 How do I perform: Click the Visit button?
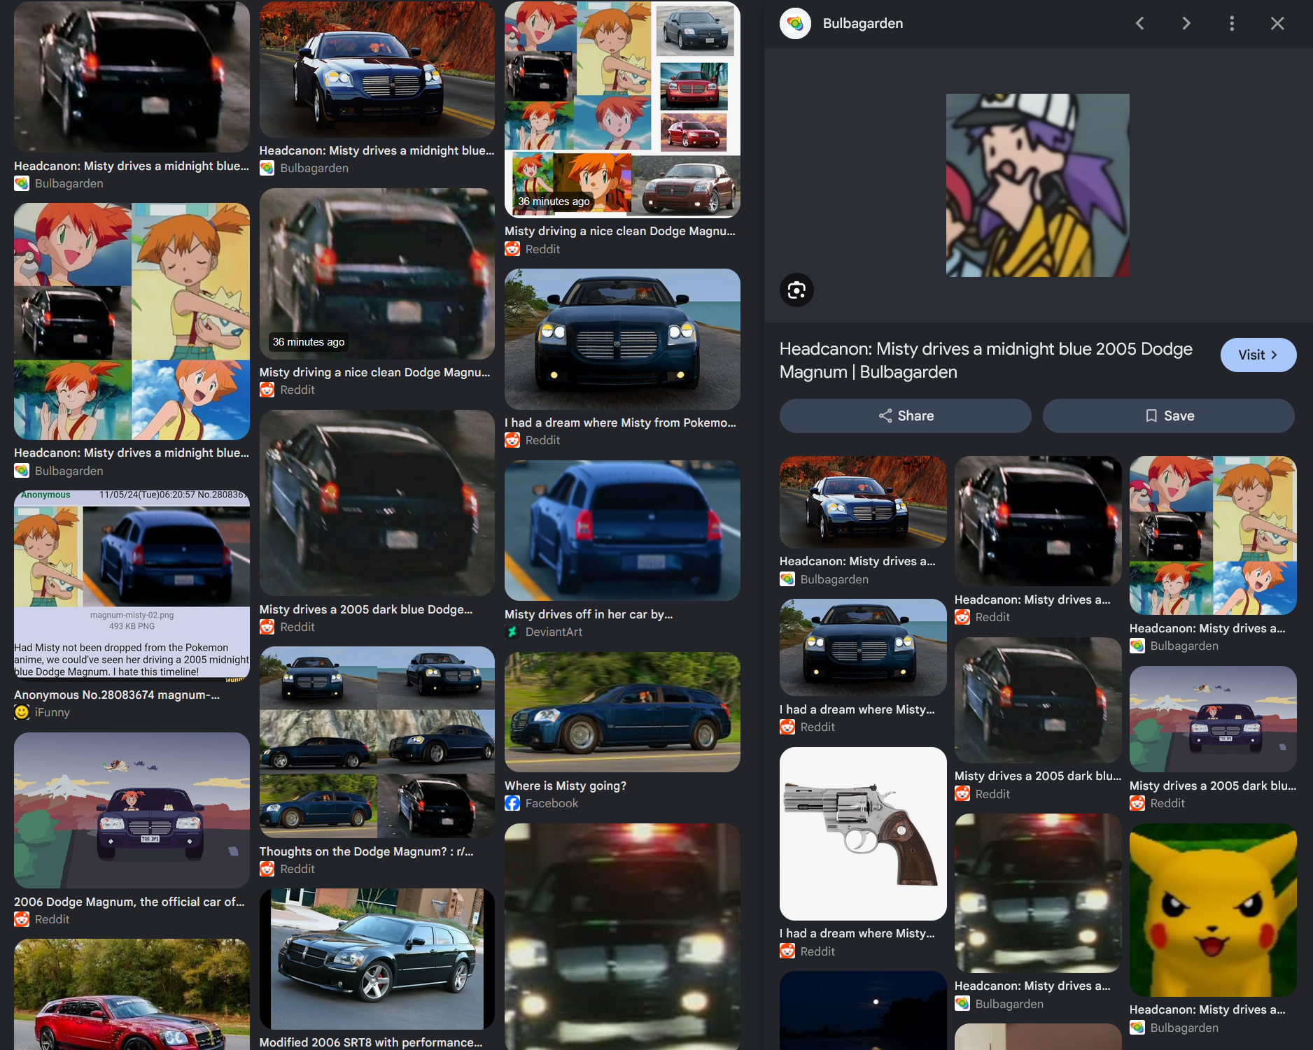tap(1258, 355)
